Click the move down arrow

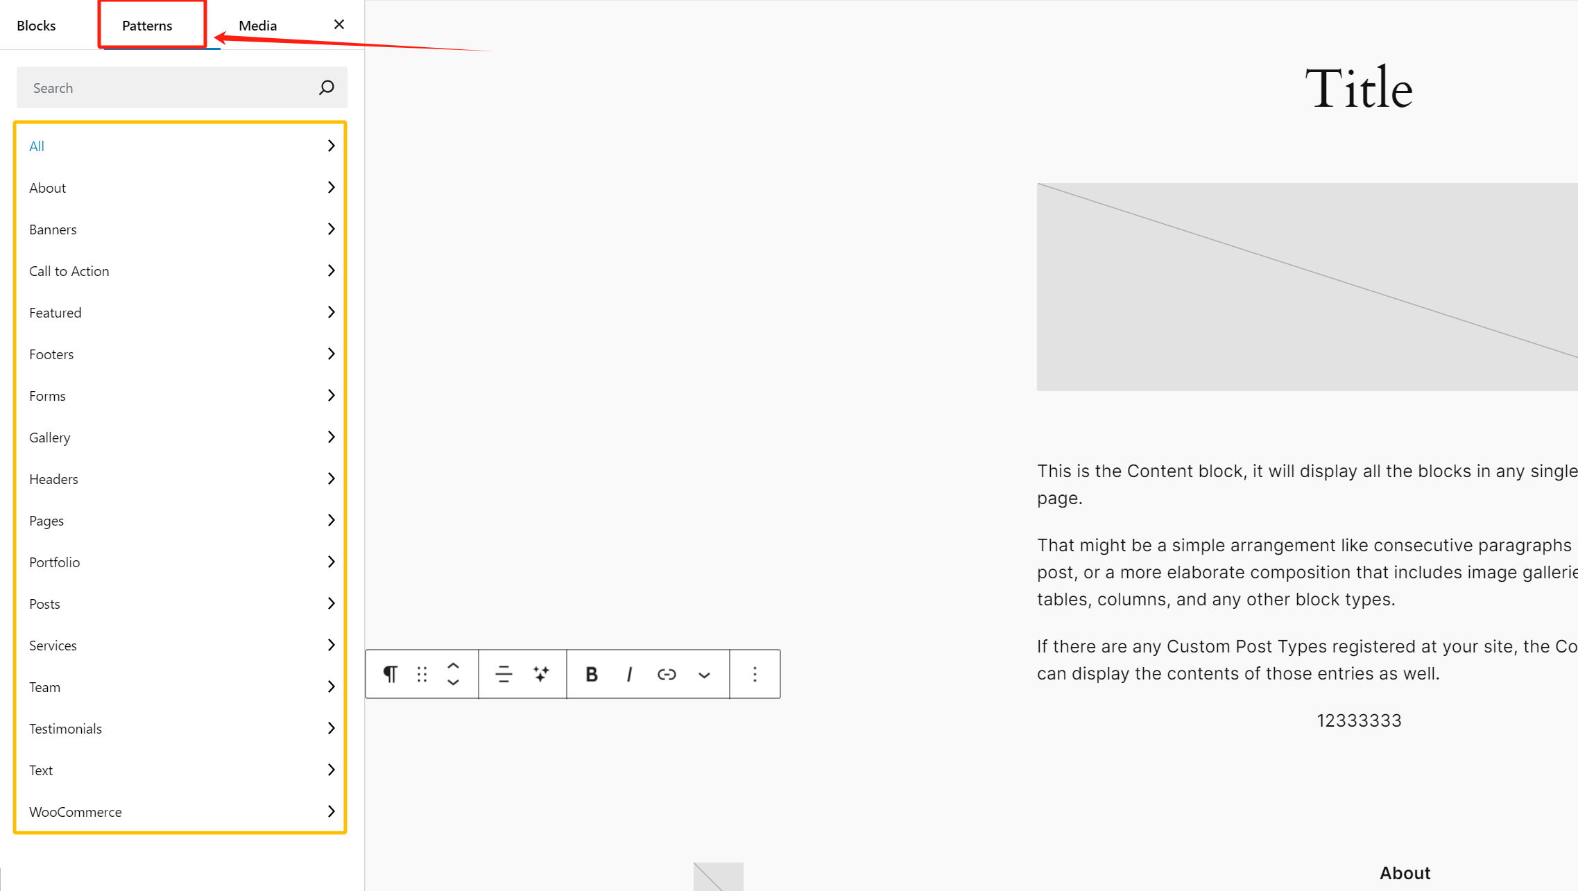pos(453,683)
